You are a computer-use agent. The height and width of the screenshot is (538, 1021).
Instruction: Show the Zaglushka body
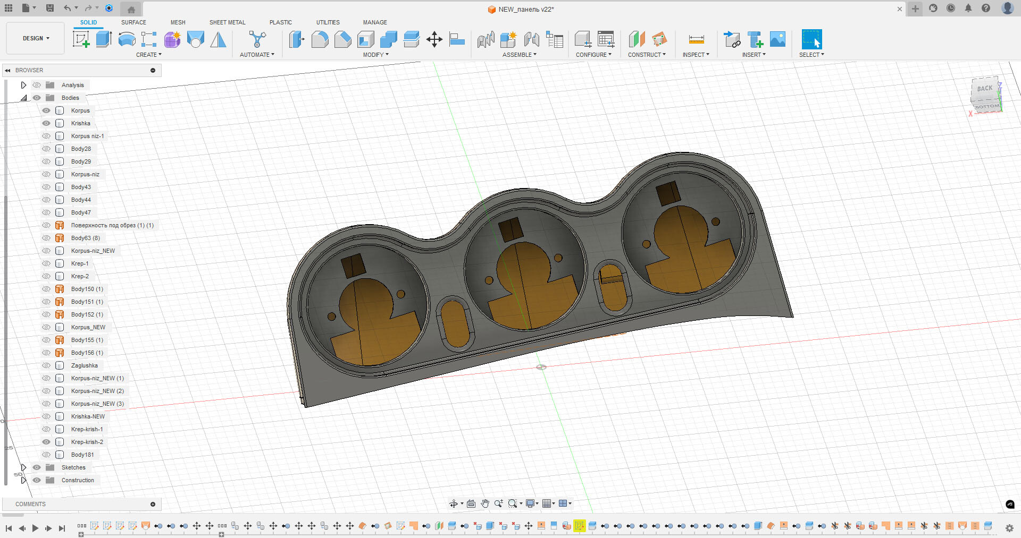point(46,365)
